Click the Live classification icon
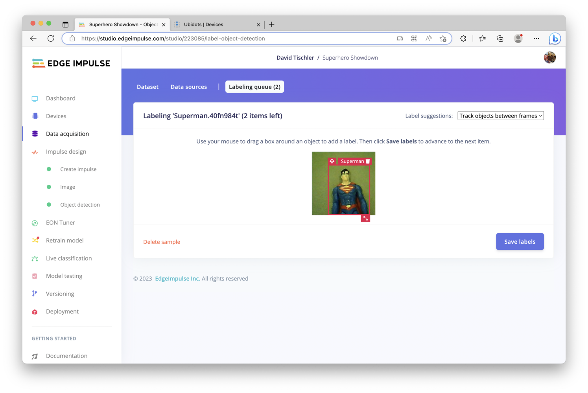The width and height of the screenshot is (588, 393). 35,258
